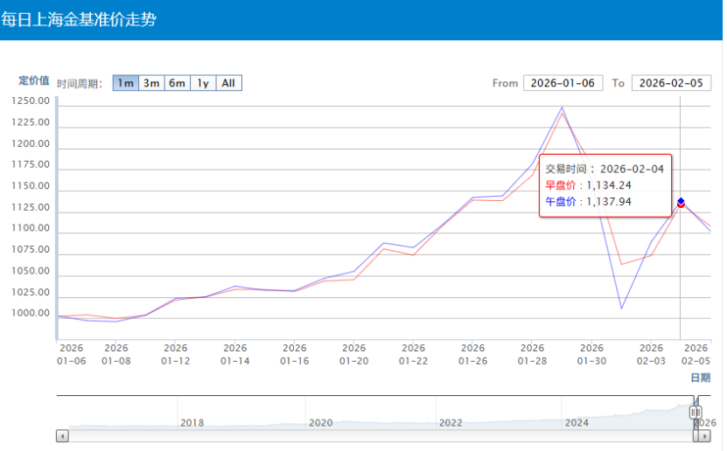Switch time period to 3m
Viewport: 727px width, 451px height.
tap(151, 83)
